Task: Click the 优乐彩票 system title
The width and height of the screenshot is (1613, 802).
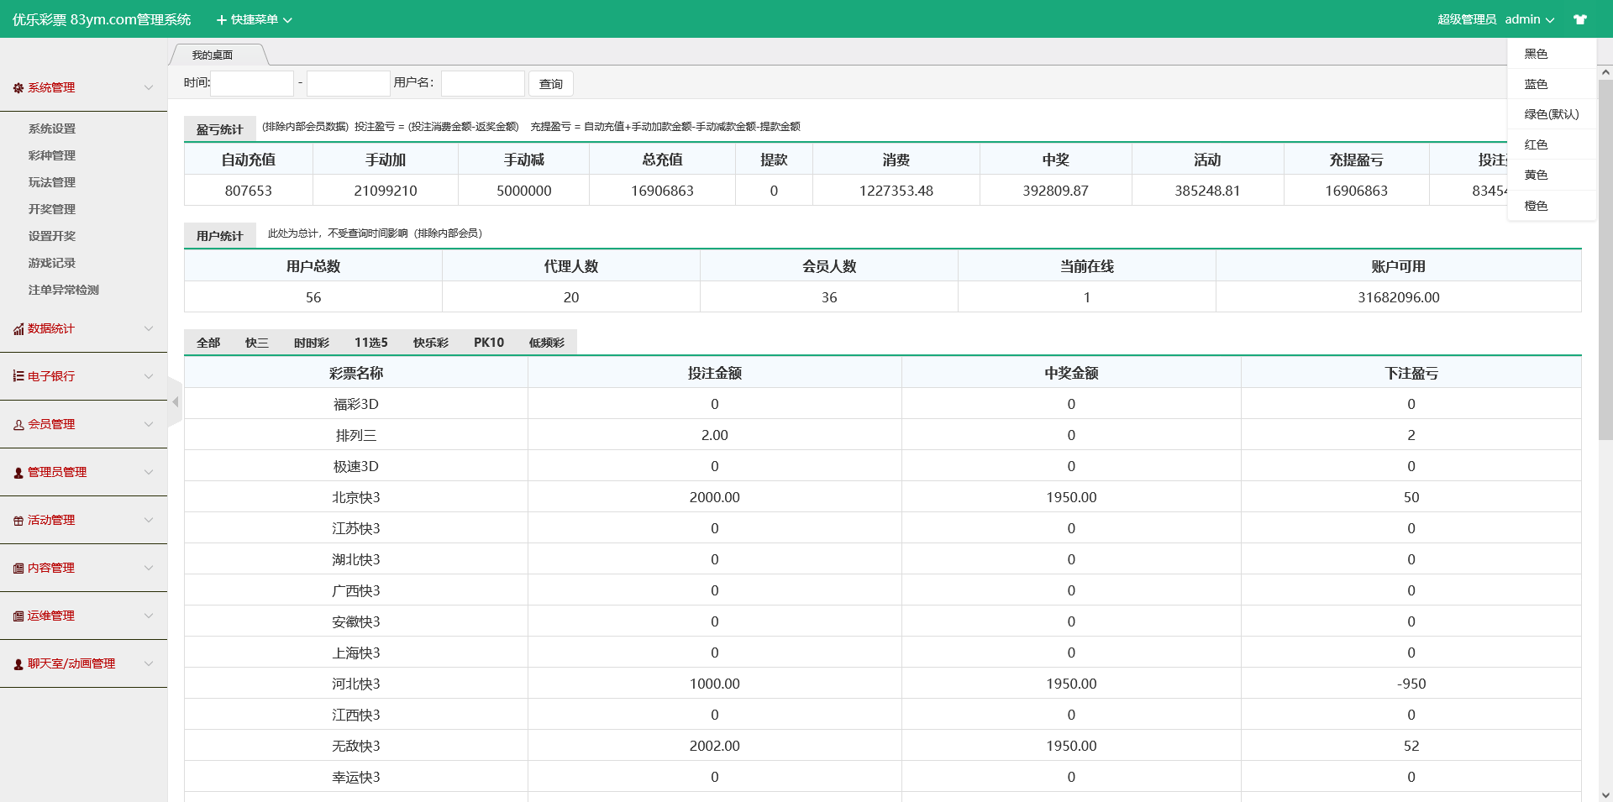Action: click(102, 19)
